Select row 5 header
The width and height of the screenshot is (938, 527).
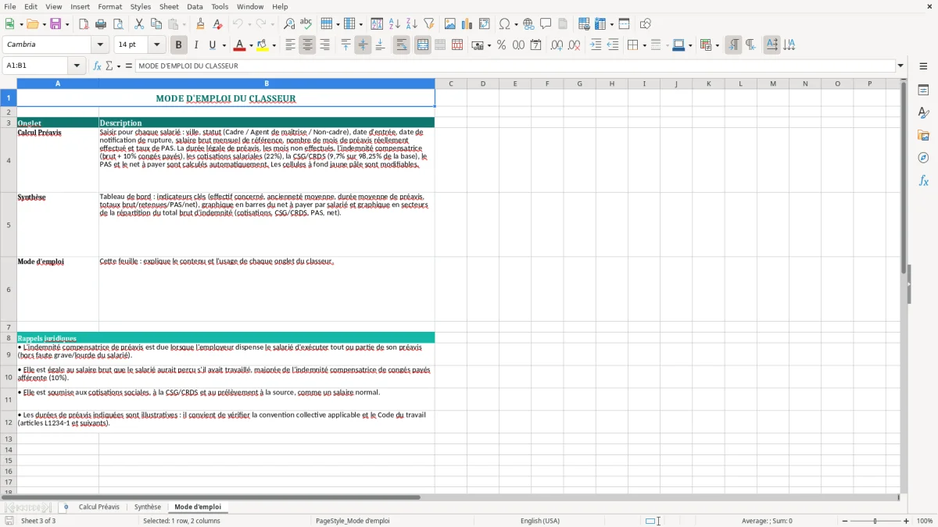pyautogui.click(x=9, y=225)
